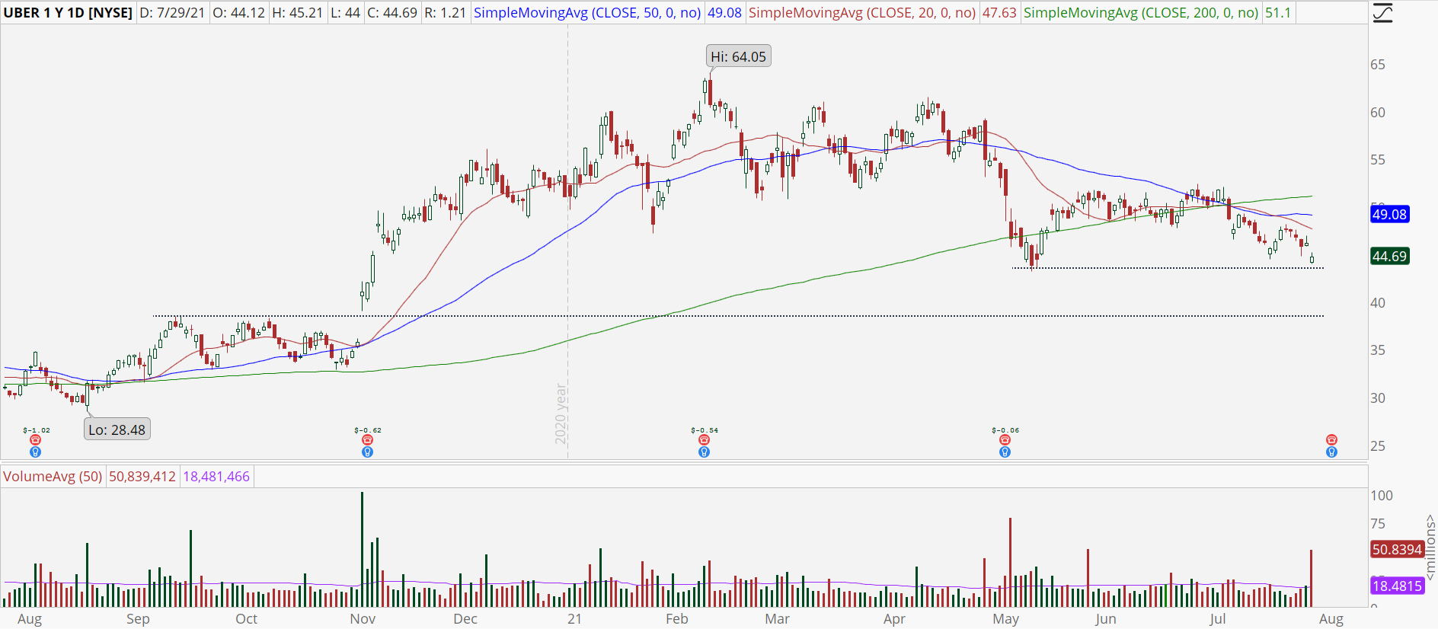Image resolution: width=1438 pixels, height=629 pixels.
Task: Click the Lo: 28.48 price bubble
Action: coord(117,429)
